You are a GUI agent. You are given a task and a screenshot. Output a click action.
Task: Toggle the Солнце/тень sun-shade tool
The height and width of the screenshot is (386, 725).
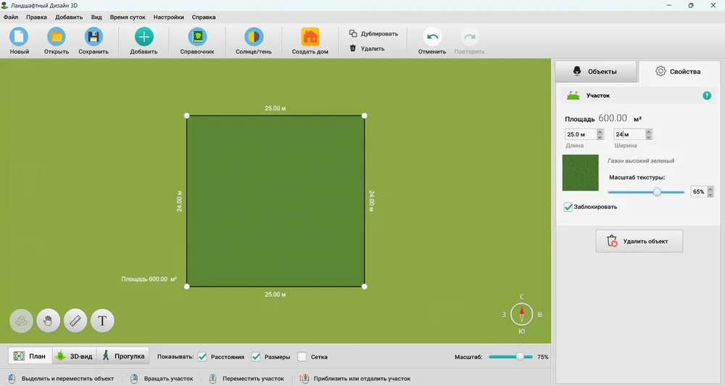point(253,36)
